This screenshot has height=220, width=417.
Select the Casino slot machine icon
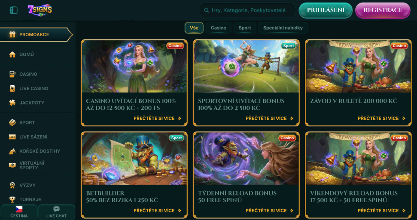[12, 74]
